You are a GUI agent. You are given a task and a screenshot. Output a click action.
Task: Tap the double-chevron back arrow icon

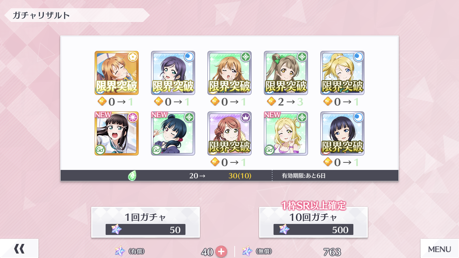(x=19, y=249)
